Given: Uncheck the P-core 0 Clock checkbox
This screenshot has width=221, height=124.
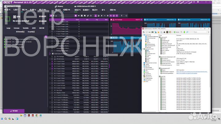Looking at the screenshot, I should point(52,61).
